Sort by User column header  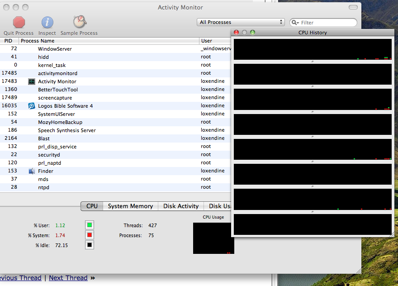pyautogui.click(x=215, y=41)
